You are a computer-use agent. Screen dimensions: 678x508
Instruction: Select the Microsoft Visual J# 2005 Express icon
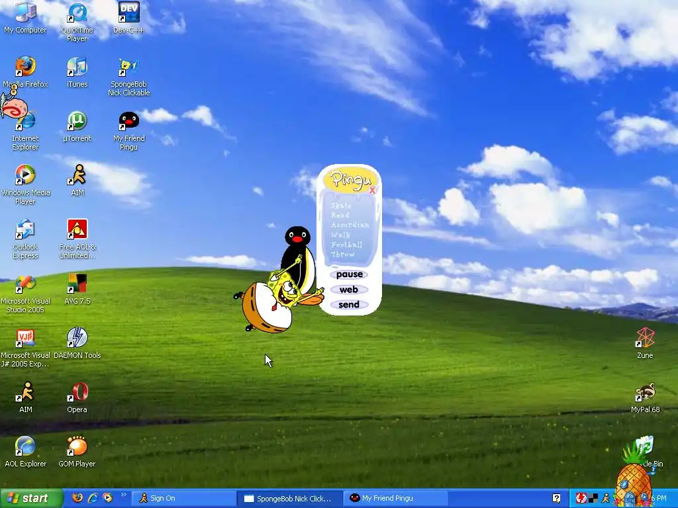click(x=25, y=347)
